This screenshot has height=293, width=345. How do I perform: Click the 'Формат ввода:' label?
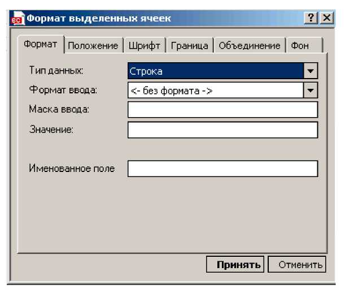(x=63, y=90)
